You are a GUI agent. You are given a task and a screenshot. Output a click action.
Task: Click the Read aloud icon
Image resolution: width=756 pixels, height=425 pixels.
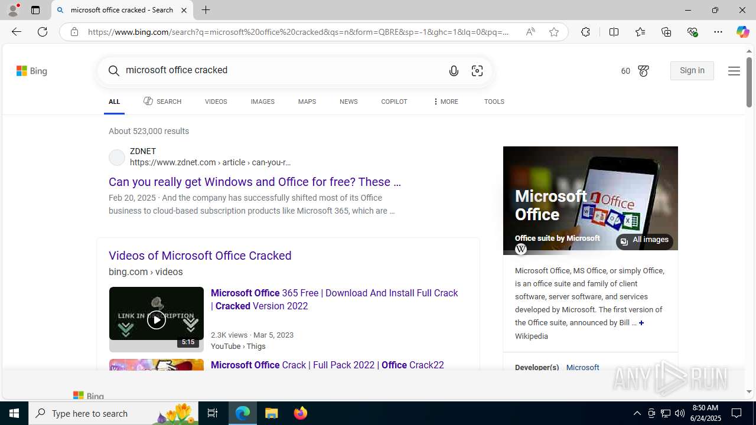click(530, 32)
